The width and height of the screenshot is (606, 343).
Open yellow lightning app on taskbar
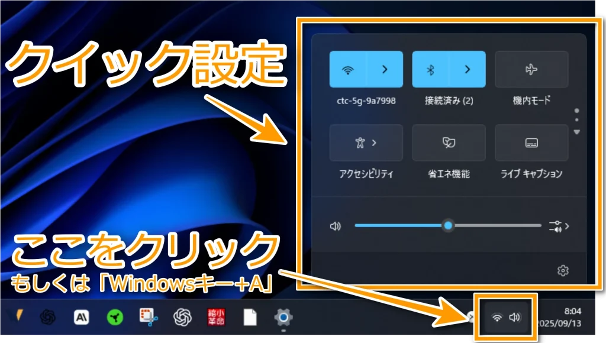point(17,316)
